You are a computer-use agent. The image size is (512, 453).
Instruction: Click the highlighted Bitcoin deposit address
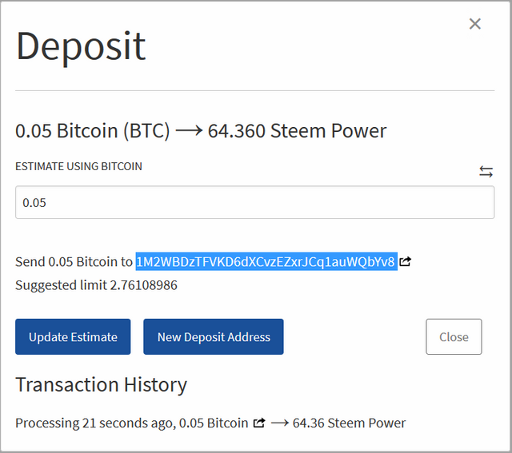[266, 261]
